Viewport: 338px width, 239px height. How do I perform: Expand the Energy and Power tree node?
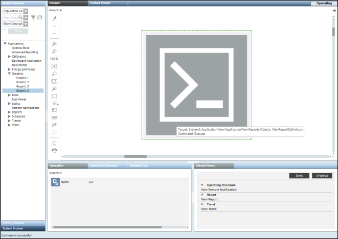9,69
